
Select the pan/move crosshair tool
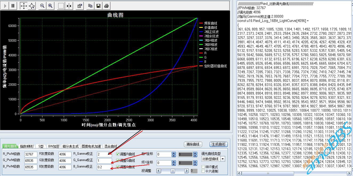pyautogui.click(x=24, y=6)
